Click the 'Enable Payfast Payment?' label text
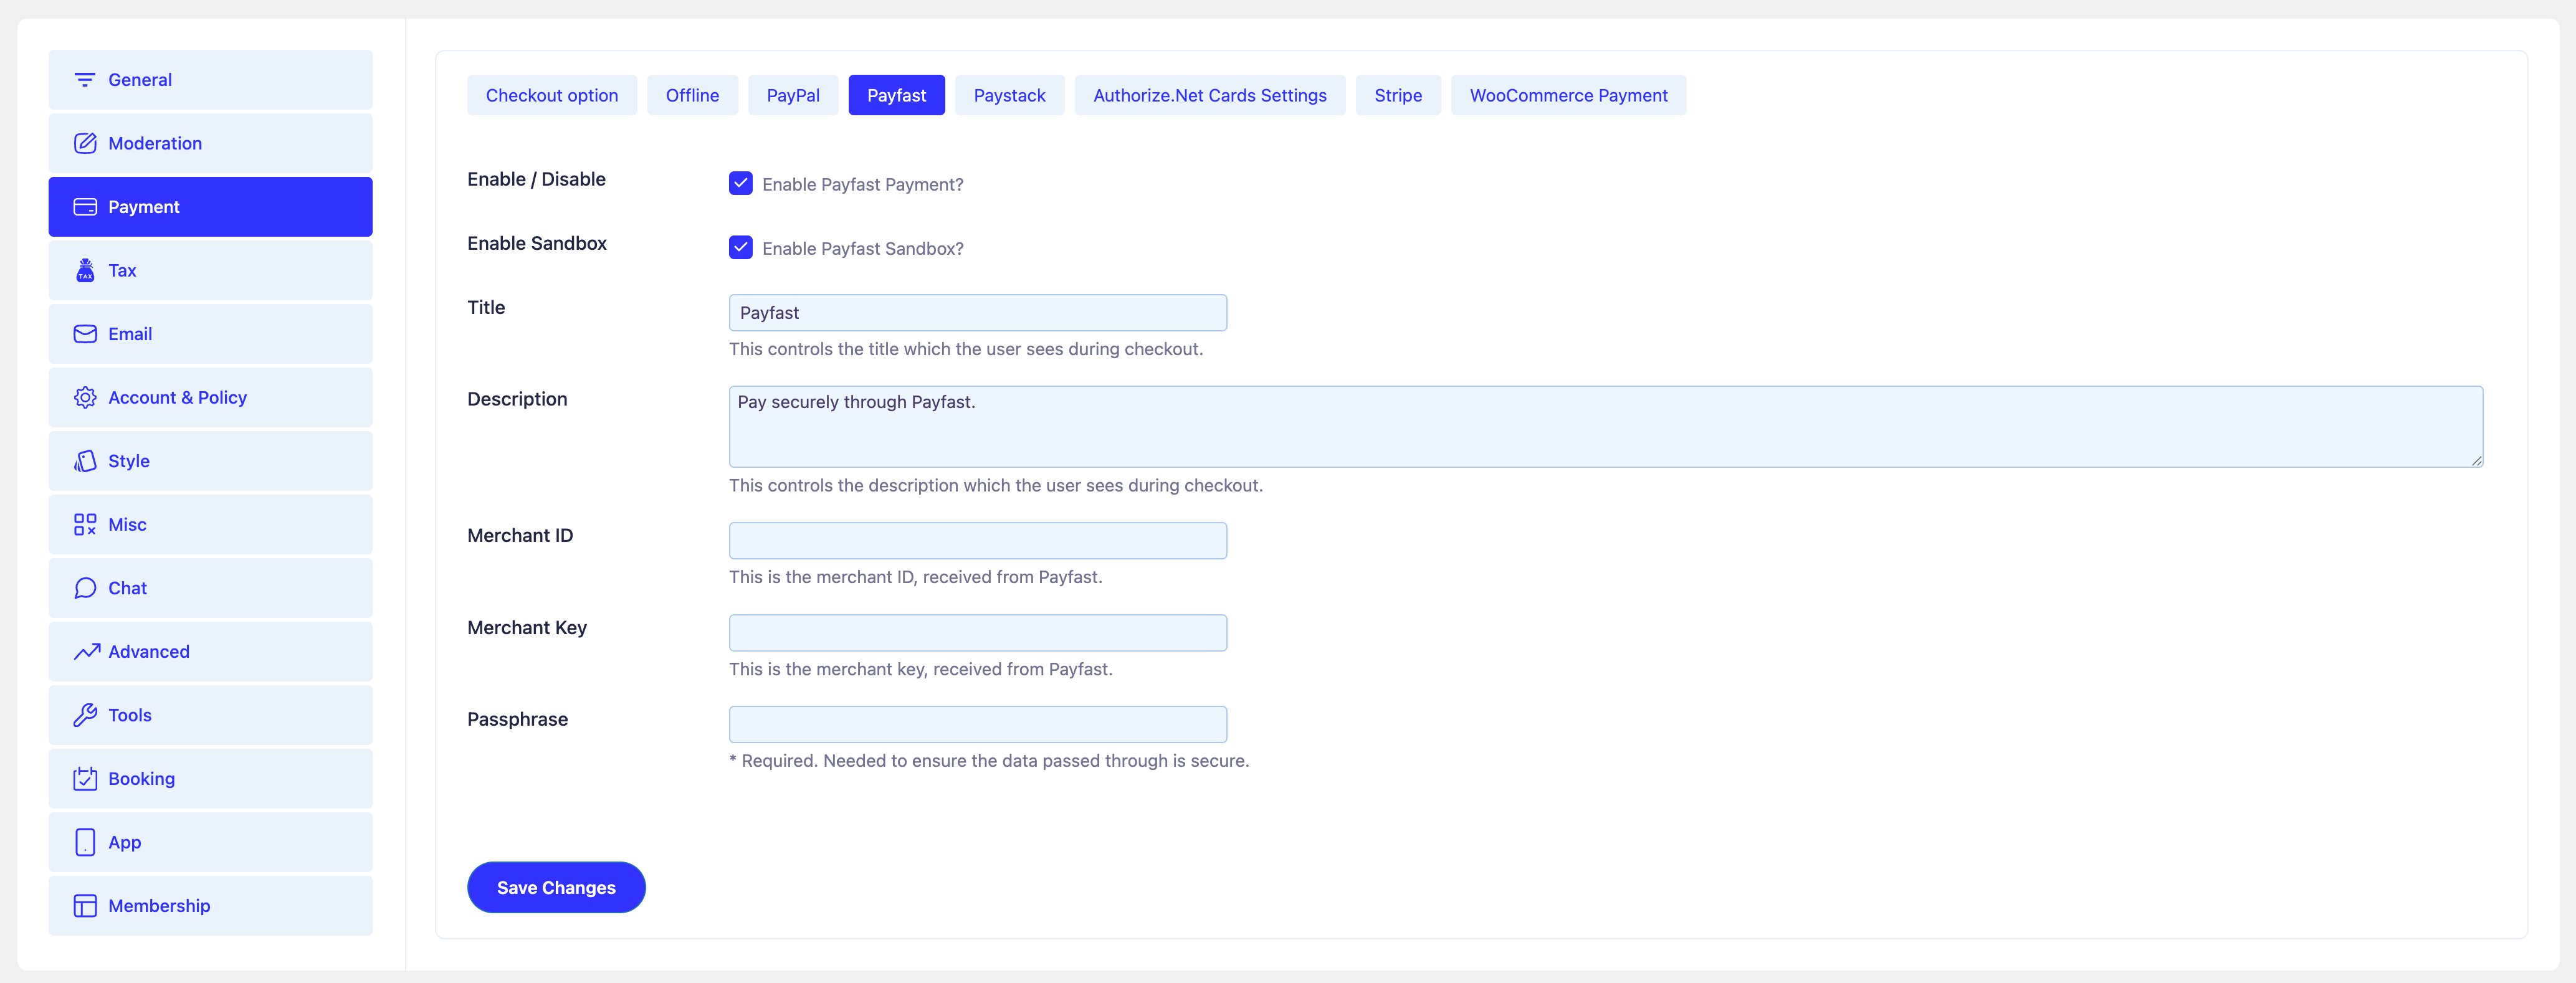 coord(862,184)
